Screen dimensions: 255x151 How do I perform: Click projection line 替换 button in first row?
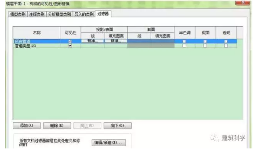92,41
